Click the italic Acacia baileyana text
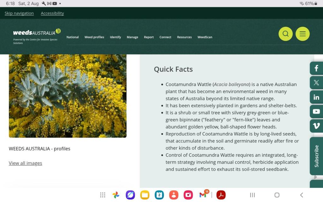The height and width of the screenshot is (202, 323). coord(232,84)
